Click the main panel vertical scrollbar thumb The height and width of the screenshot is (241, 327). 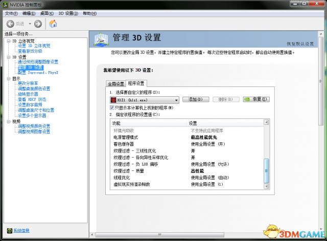(x=321, y=81)
